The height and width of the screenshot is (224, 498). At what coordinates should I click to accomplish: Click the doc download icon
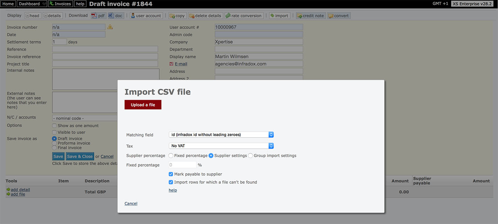(x=115, y=16)
